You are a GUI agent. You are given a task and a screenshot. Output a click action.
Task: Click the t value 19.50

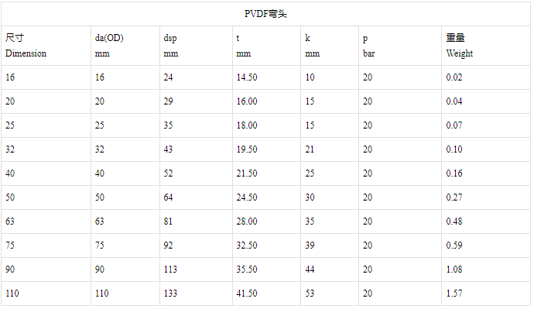pos(247,149)
